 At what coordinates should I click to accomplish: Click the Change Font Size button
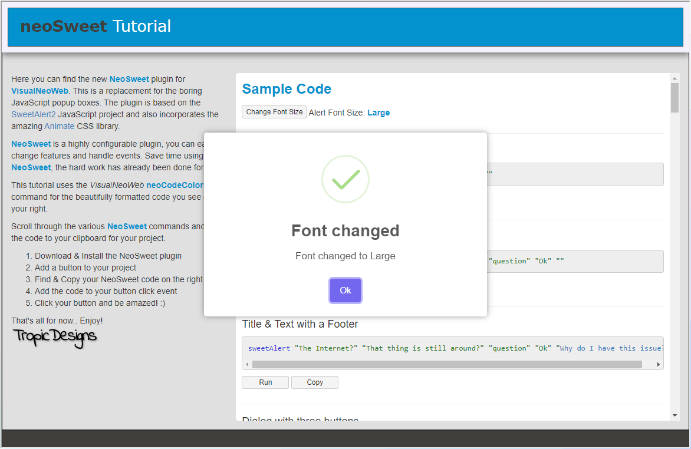(274, 112)
